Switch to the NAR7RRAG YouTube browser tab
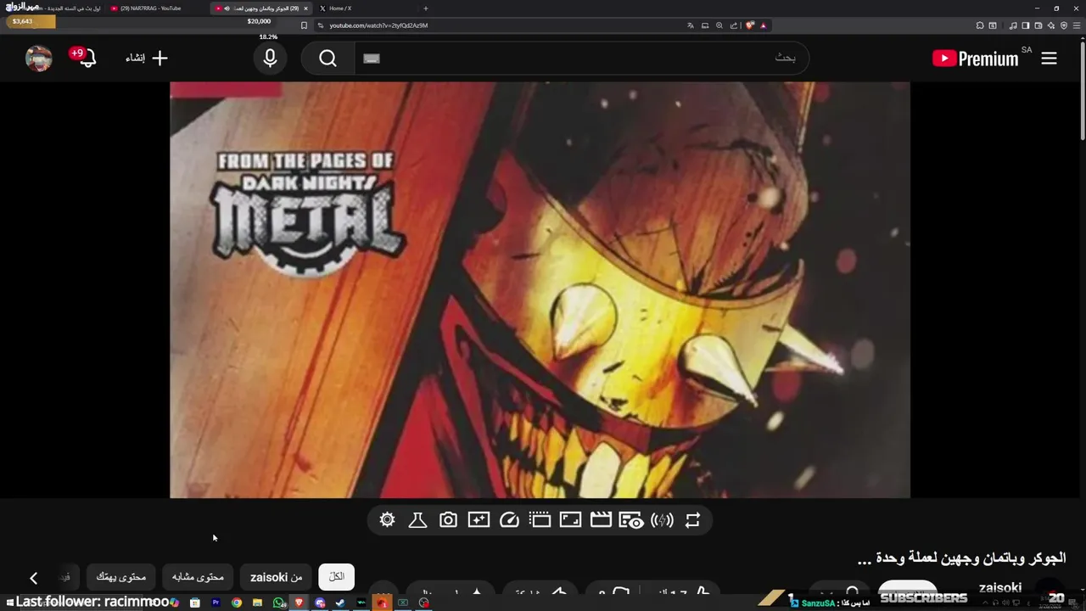The width and height of the screenshot is (1086, 611). click(157, 8)
